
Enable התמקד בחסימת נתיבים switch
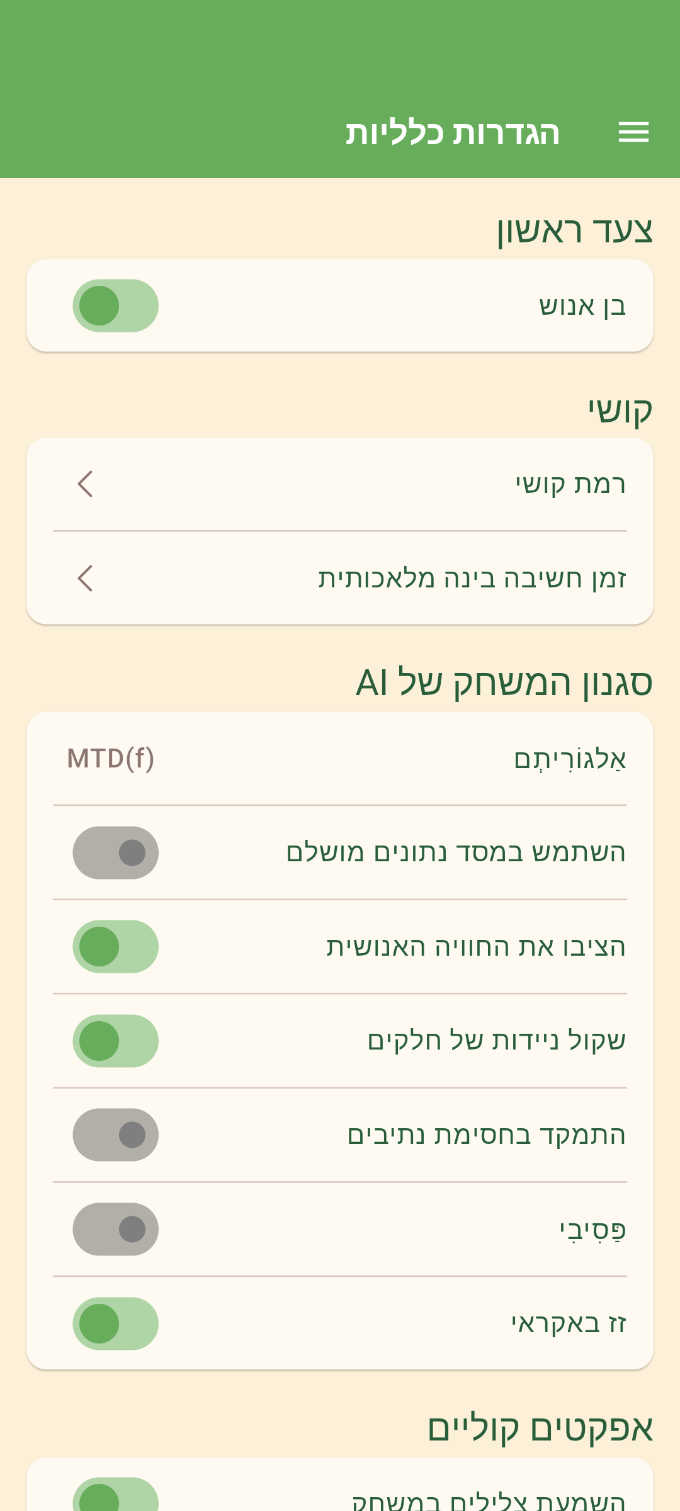point(116,1135)
